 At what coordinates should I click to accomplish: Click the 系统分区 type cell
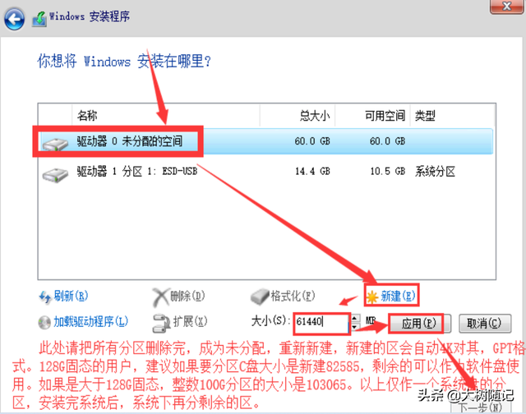coord(435,172)
